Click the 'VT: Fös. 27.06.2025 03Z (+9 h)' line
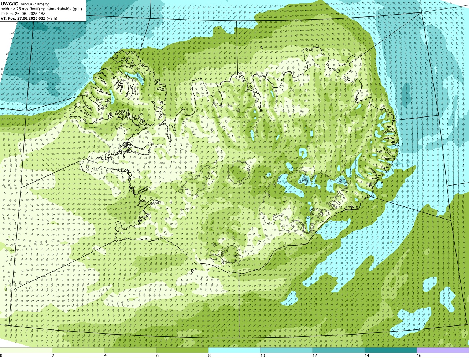The image size is (469, 358). pos(29,18)
